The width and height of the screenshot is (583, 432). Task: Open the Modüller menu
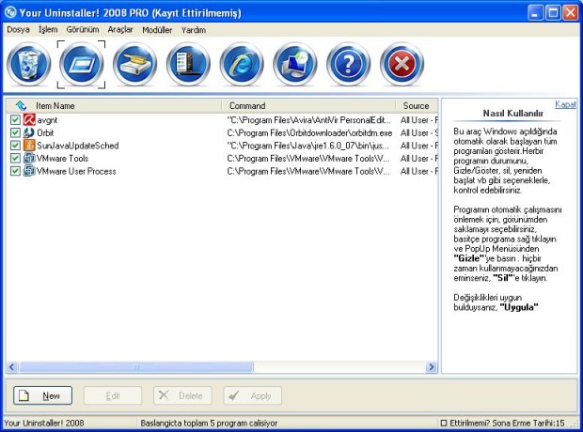[157, 30]
